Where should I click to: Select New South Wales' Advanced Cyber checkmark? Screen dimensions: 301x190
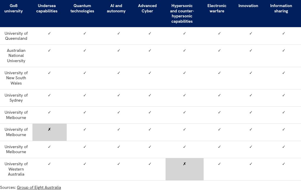[x=150, y=73]
